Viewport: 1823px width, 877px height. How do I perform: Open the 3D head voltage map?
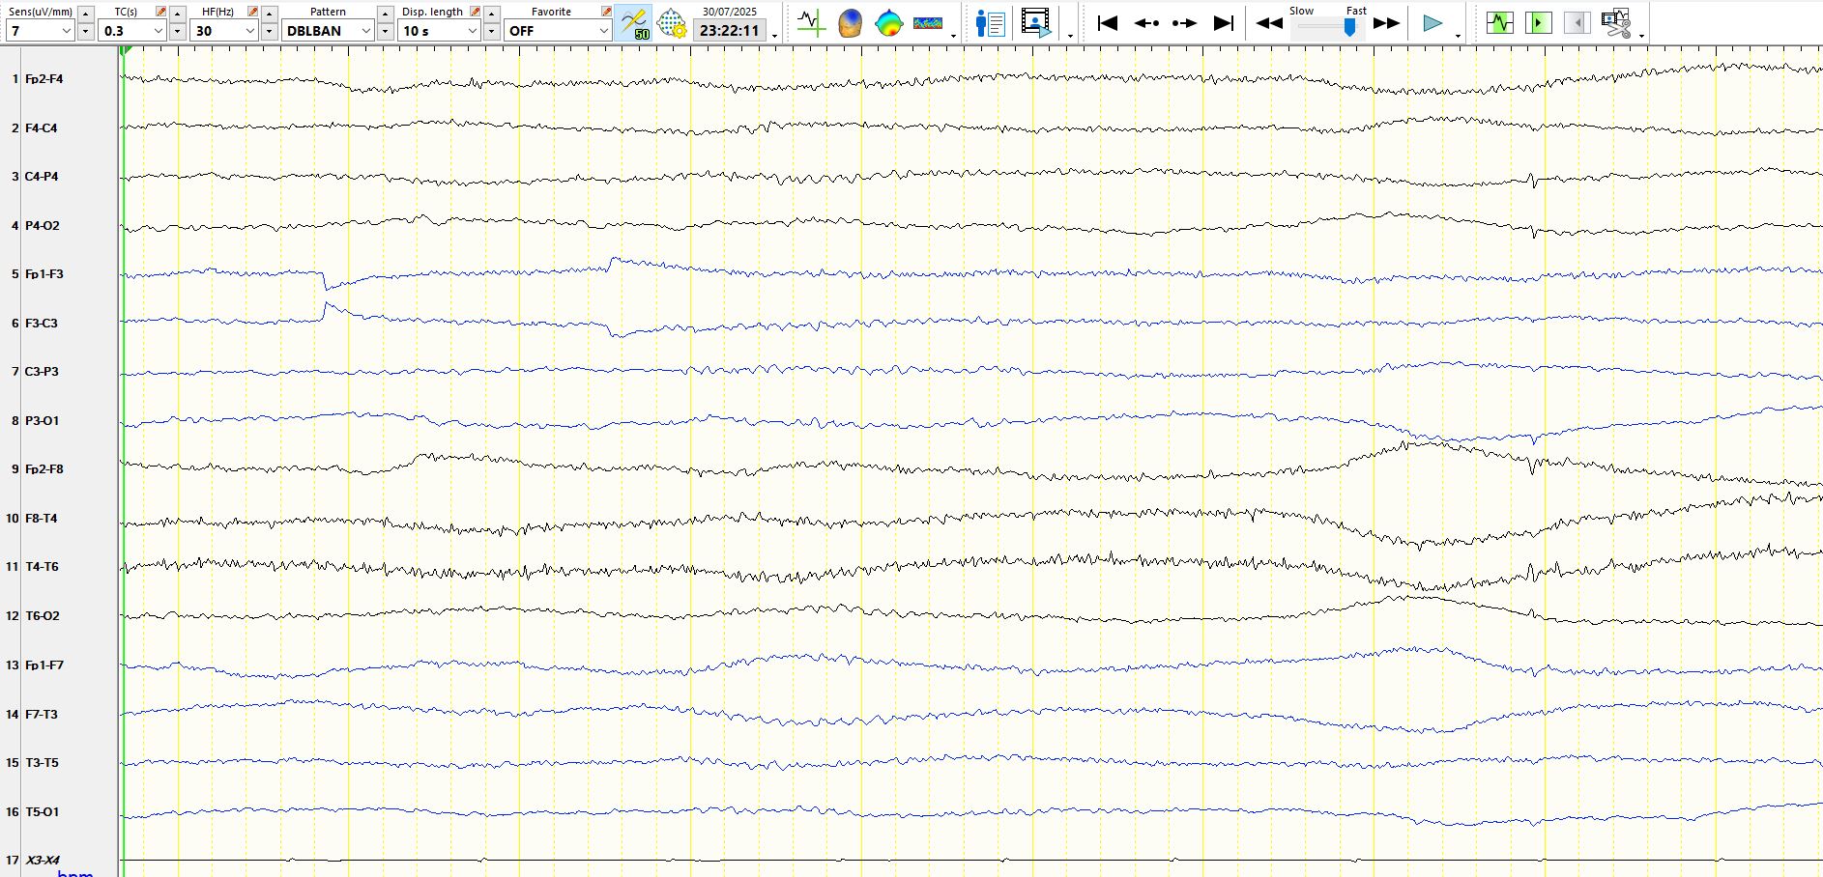pyautogui.click(x=850, y=23)
